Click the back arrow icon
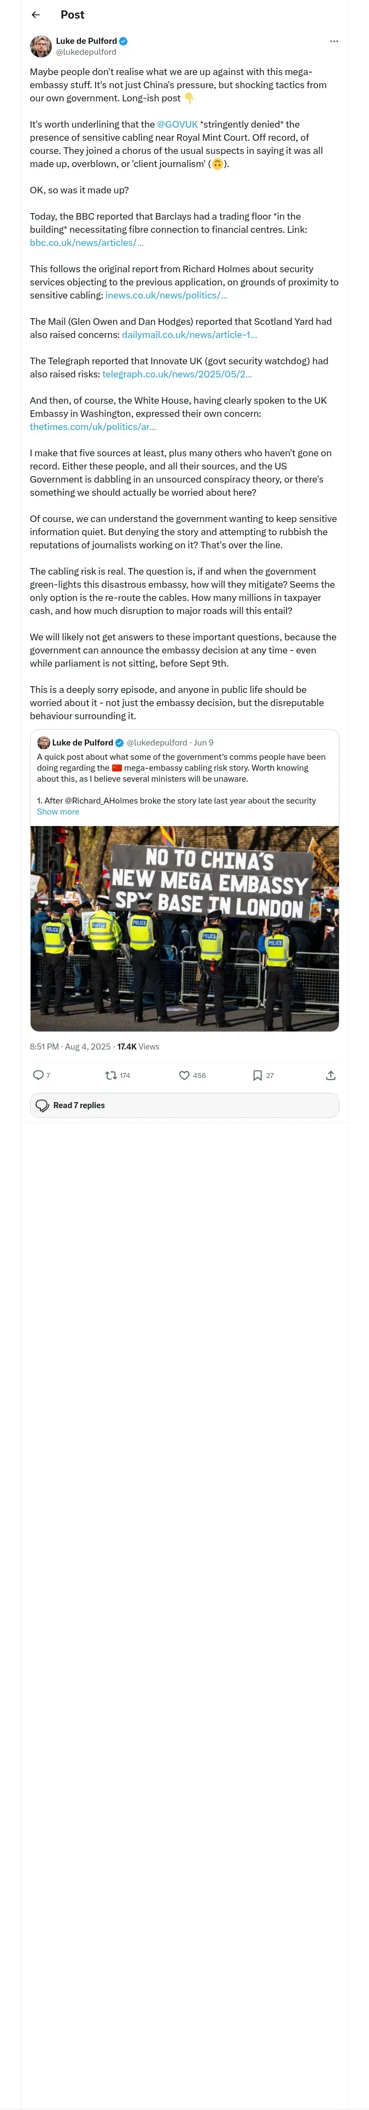 [35, 15]
